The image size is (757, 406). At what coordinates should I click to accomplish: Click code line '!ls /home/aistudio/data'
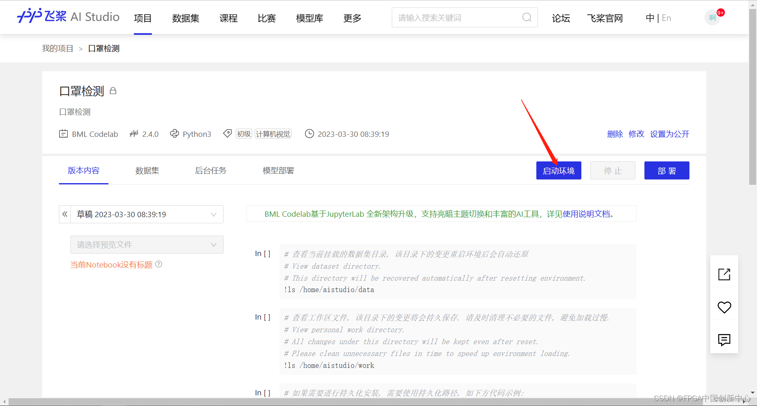tap(329, 290)
